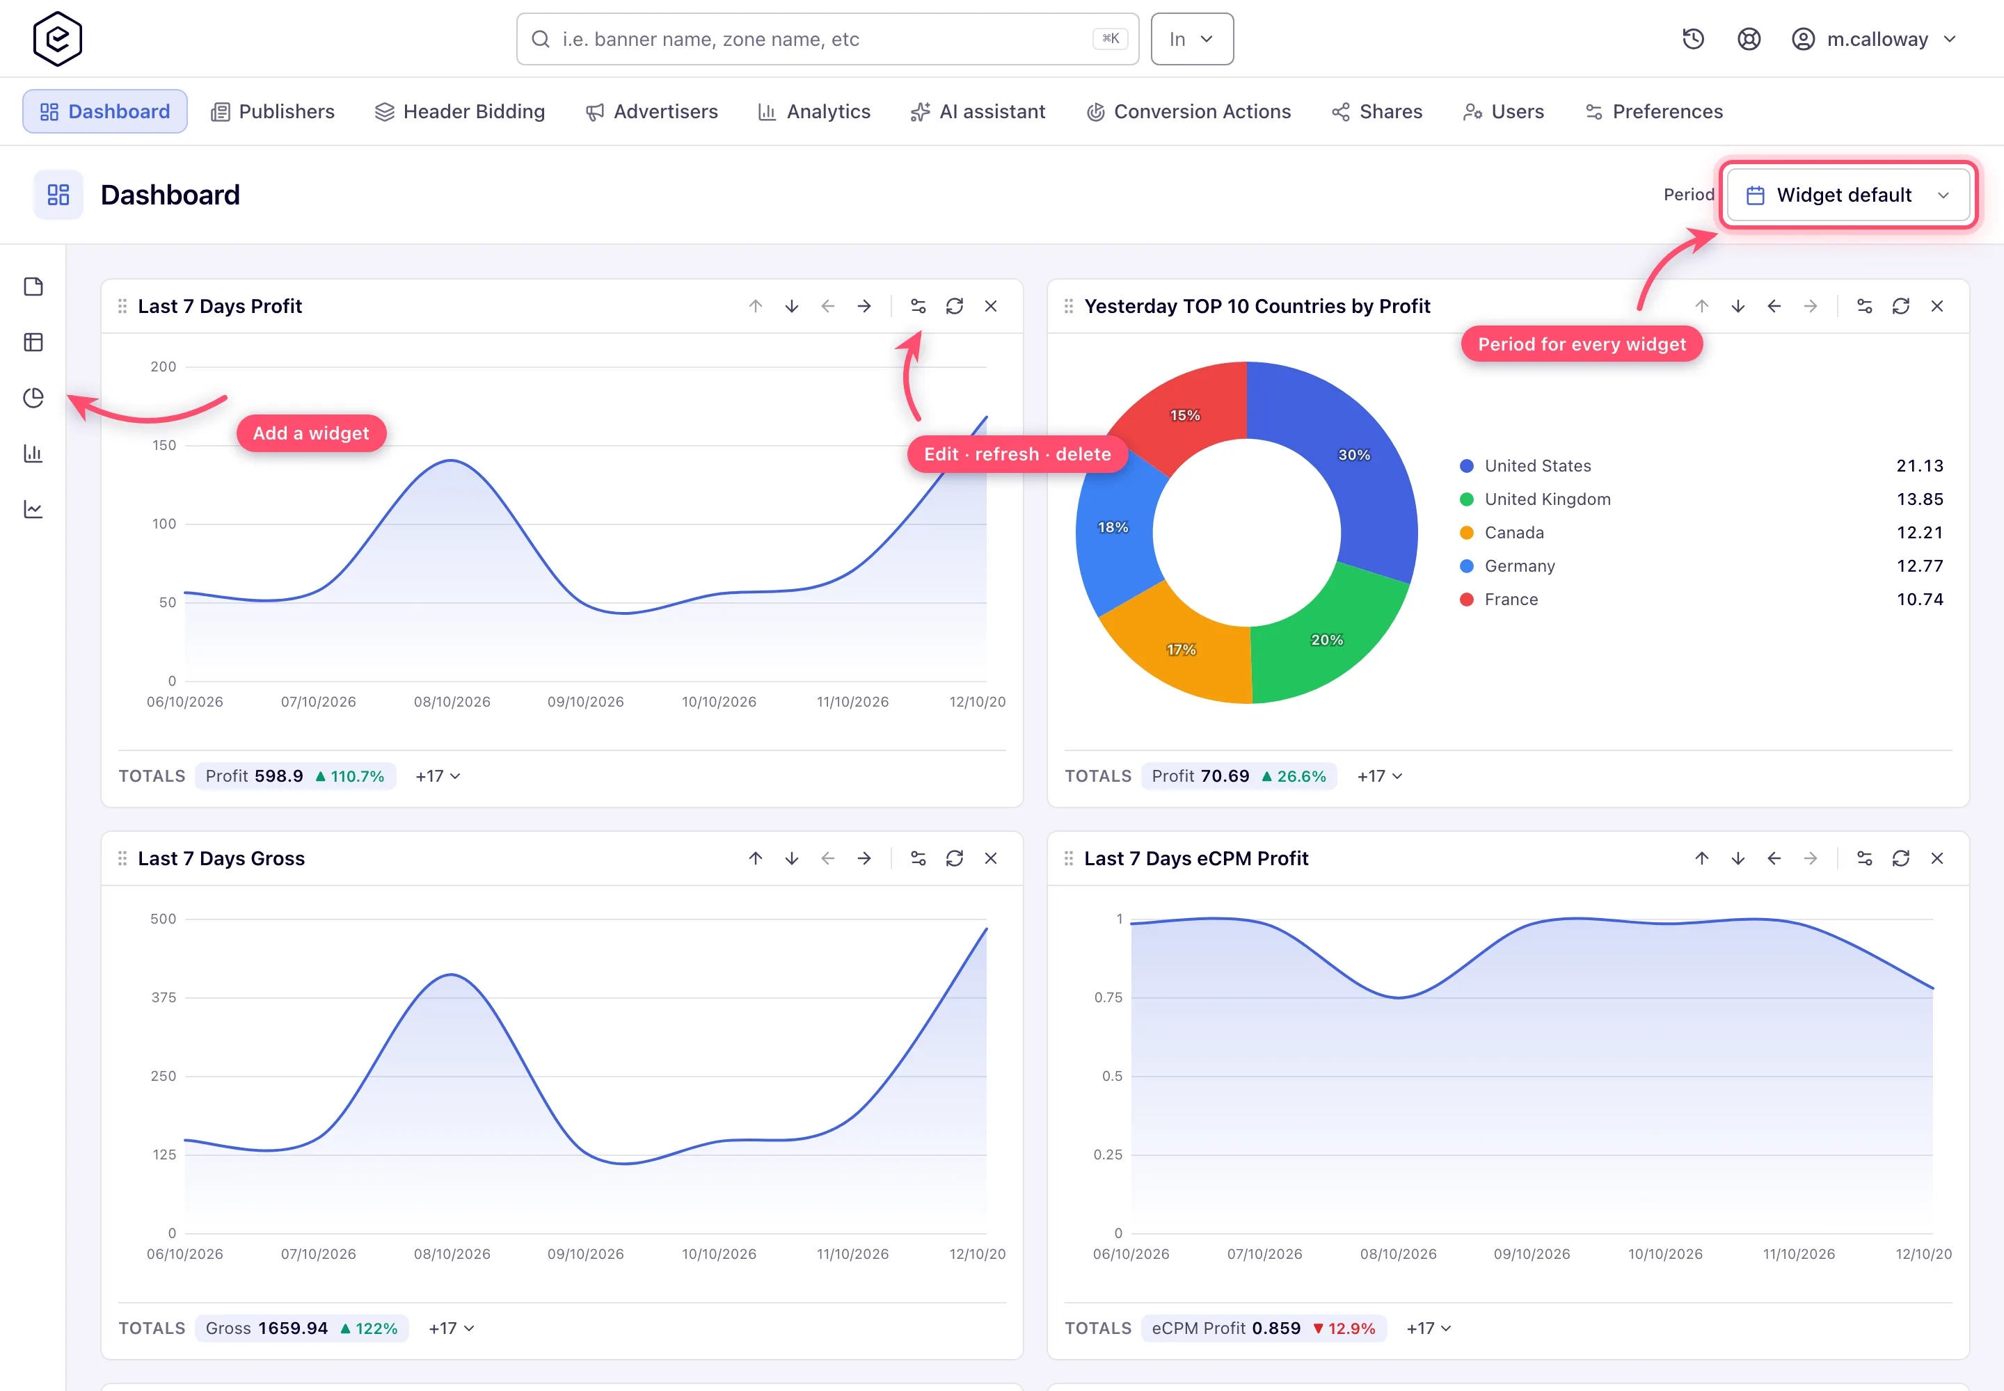Click the banner name search field

point(827,39)
